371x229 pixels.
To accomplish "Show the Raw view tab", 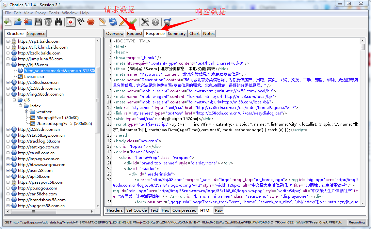I will (x=219, y=210).
